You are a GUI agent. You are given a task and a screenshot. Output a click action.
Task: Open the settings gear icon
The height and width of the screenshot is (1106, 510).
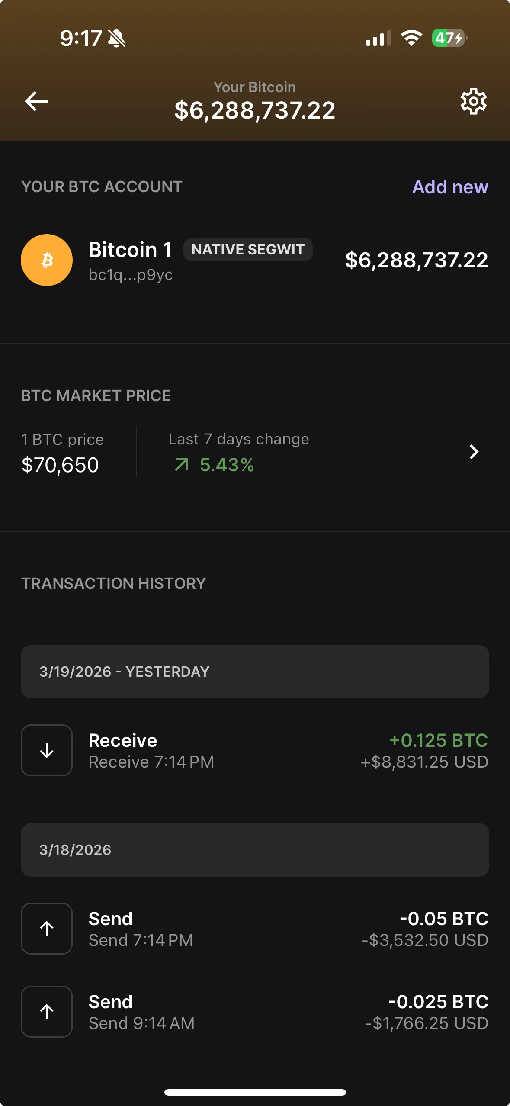click(473, 101)
